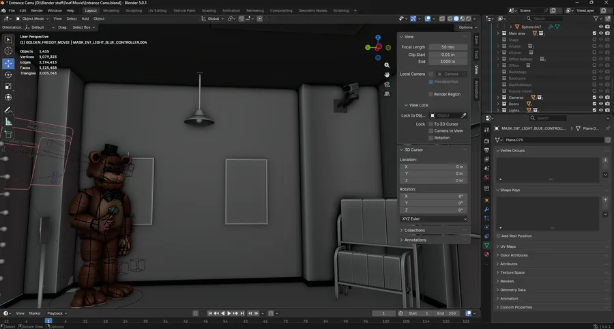Enable the Render Region checkbox
This screenshot has height=329, width=614.
430,94
